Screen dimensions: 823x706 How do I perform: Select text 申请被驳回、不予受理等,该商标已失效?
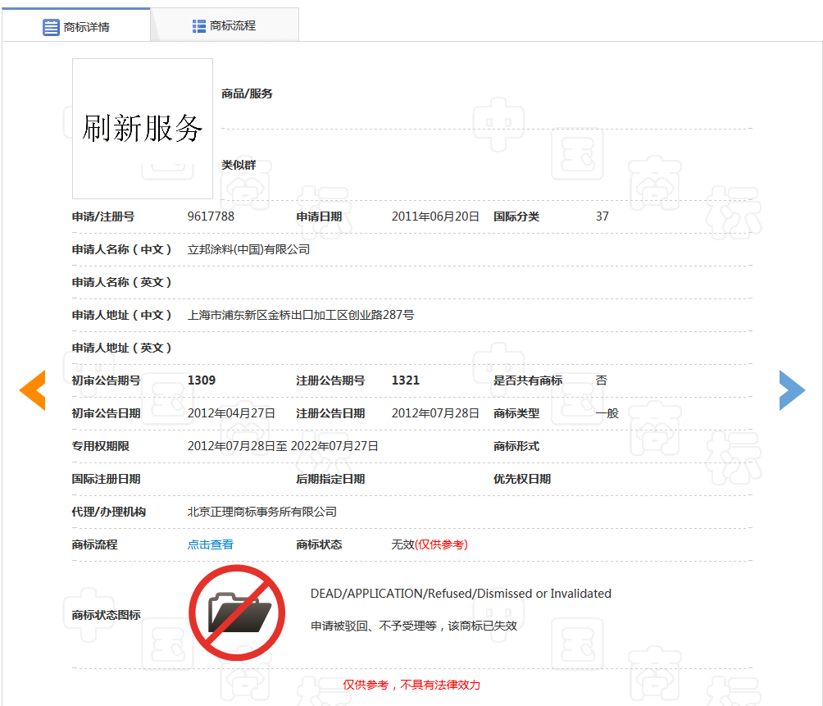pyautogui.click(x=414, y=626)
